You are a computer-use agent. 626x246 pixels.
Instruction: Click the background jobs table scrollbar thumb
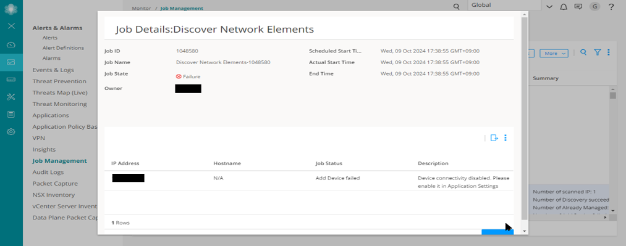[613, 96]
